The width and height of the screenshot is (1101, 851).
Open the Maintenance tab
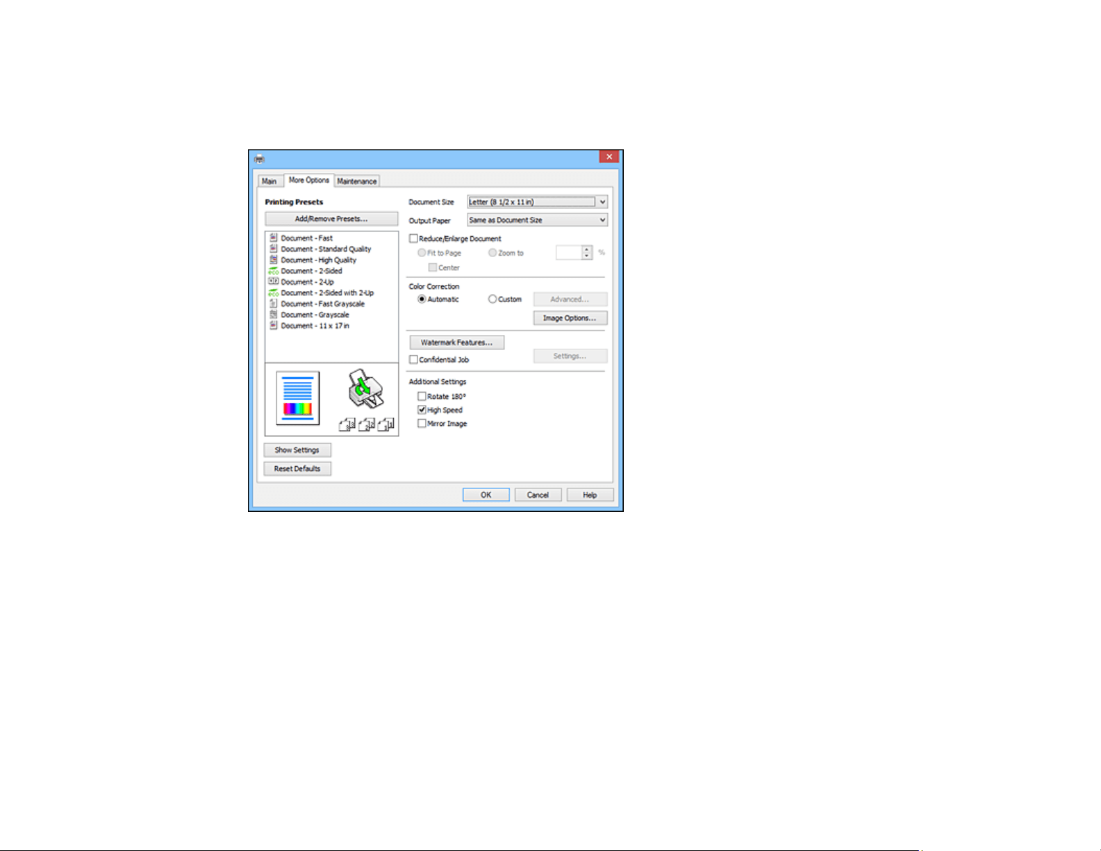pos(357,181)
